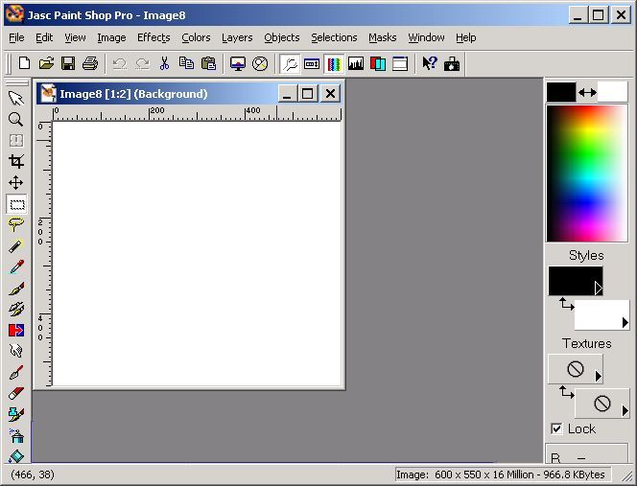This screenshot has width=637, height=486.
Task: Pick the Mover tool
Action: pos(16,182)
